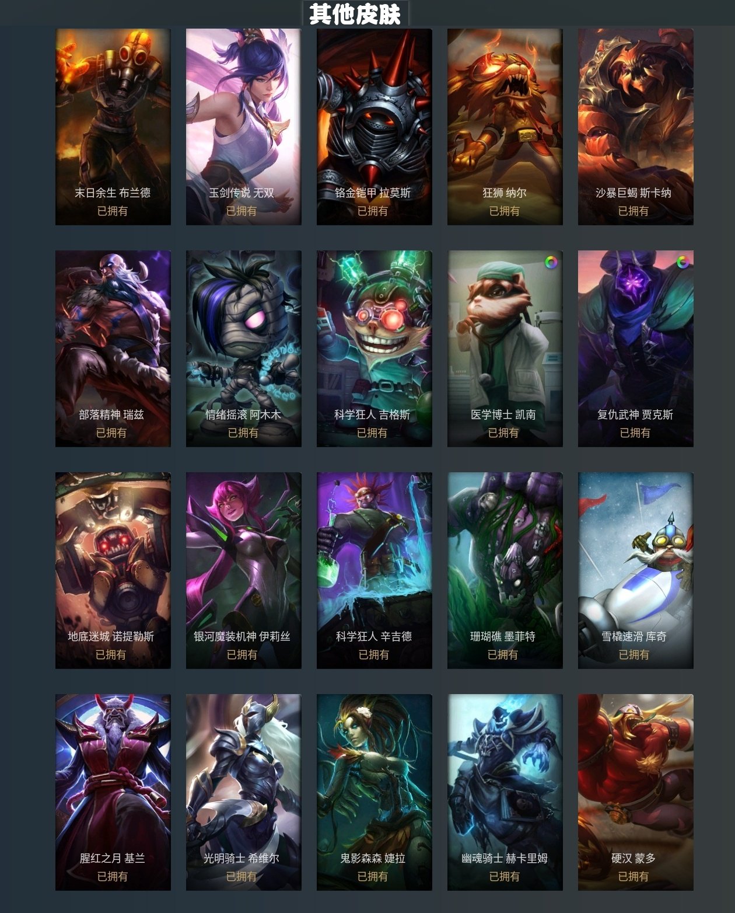Open the 腥红之月 基兰 skin
The height and width of the screenshot is (913, 735).
[x=113, y=792]
